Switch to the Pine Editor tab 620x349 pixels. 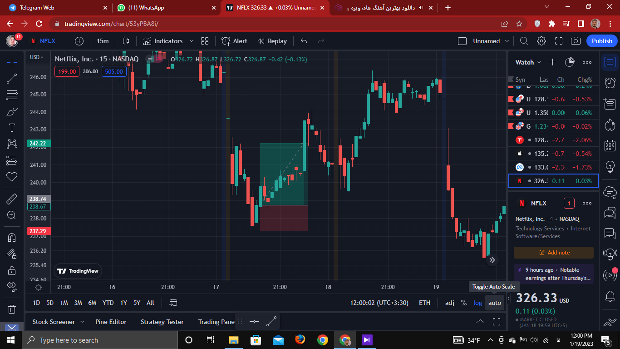pyautogui.click(x=111, y=322)
